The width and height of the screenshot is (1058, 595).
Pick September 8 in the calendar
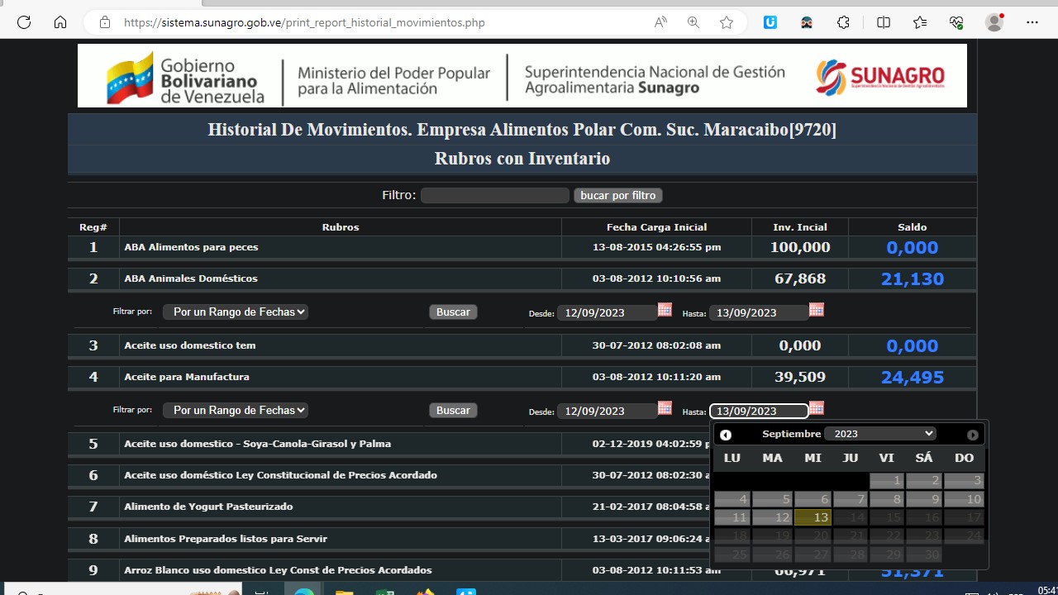[886, 499]
